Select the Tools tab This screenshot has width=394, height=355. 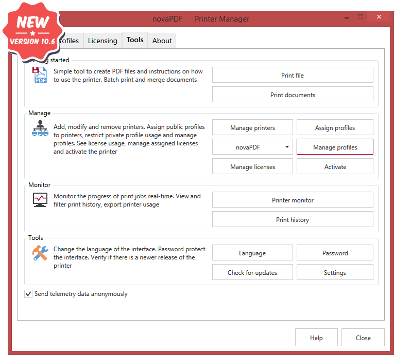(x=135, y=40)
